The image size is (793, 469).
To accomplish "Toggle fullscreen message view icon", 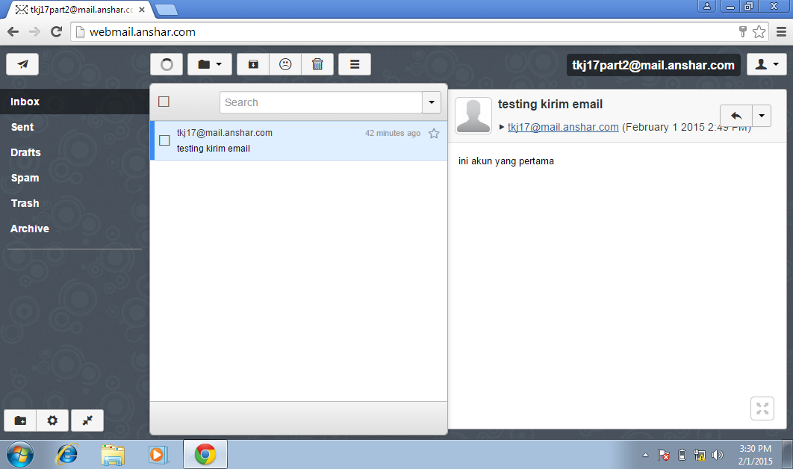I will click(x=762, y=409).
